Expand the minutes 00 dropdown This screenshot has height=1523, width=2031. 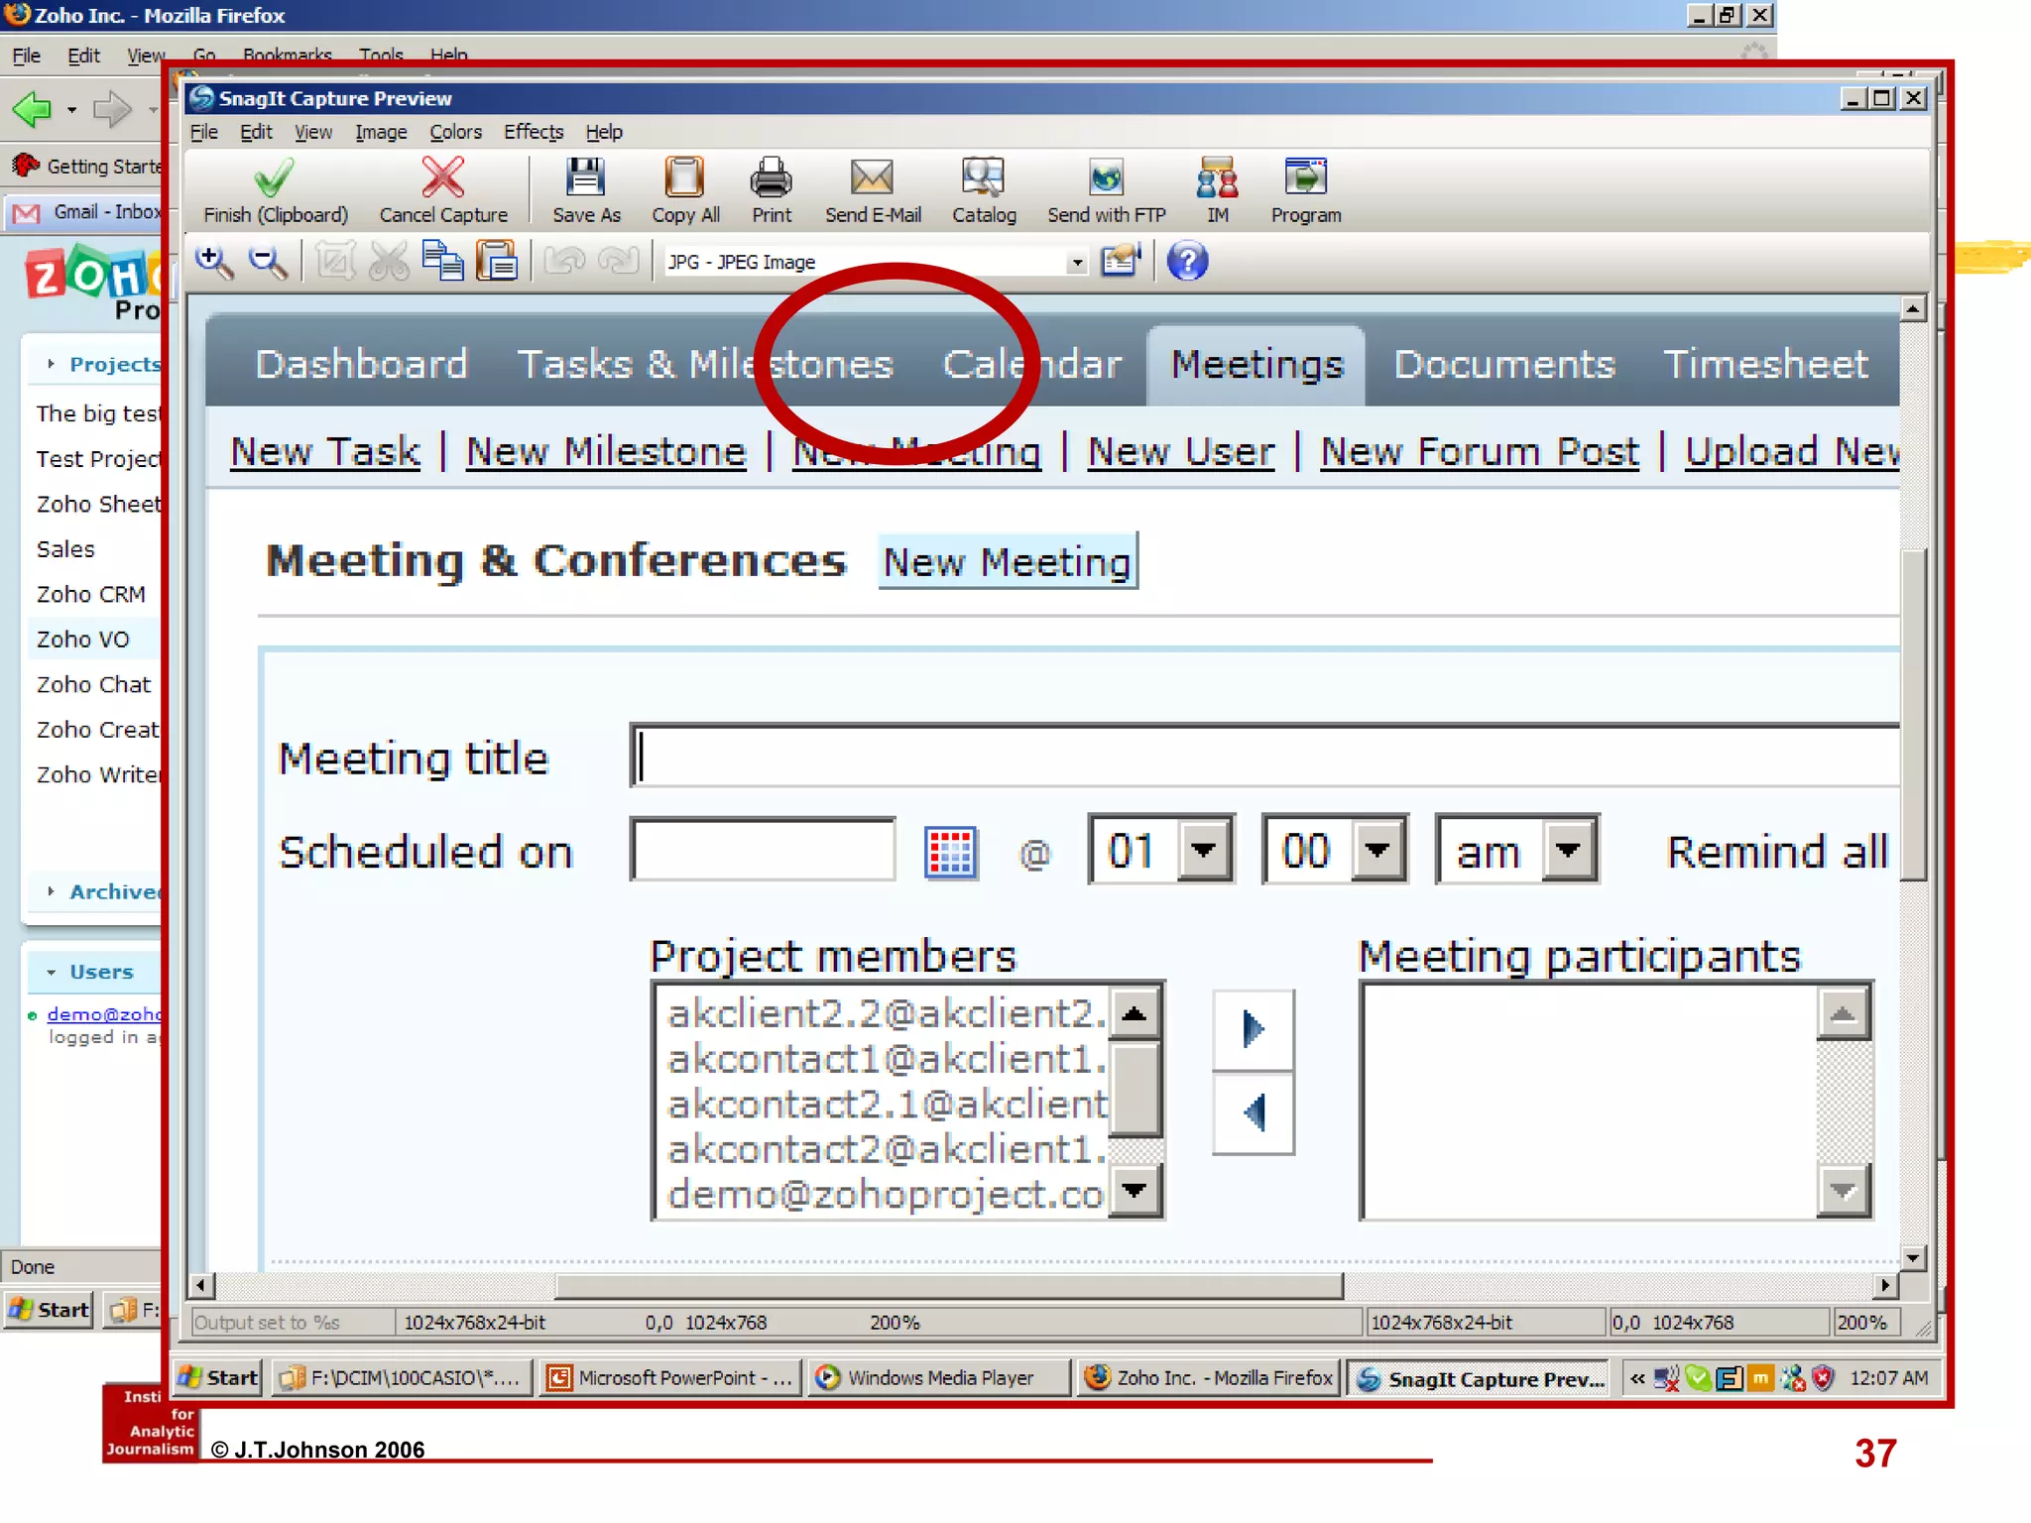tap(1377, 850)
